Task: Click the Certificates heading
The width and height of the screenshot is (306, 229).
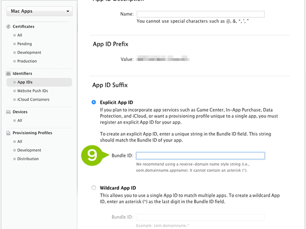Action: (x=23, y=27)
